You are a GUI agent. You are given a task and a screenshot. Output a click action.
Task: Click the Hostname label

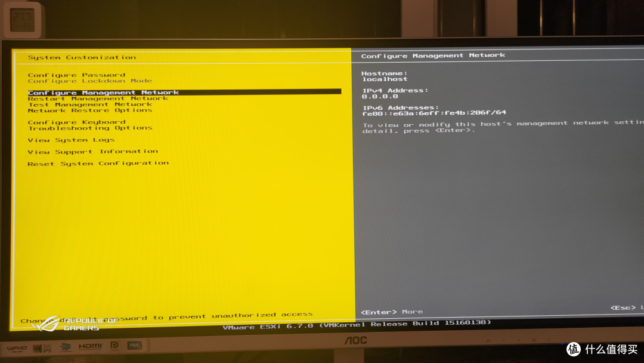pyautogui.click(x=384, y=73)
